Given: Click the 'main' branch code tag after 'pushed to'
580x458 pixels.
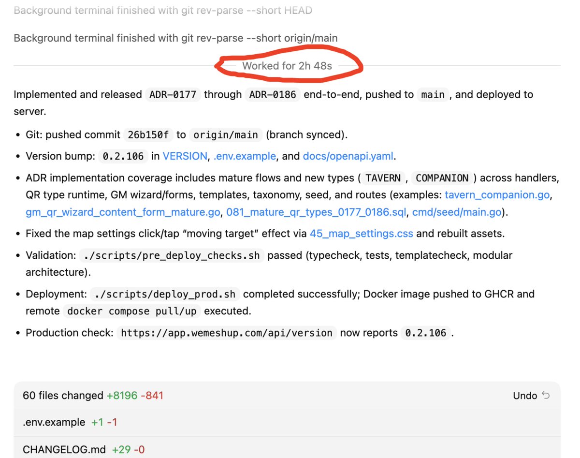Looking at the screenshot, I should tap(433, 95).
